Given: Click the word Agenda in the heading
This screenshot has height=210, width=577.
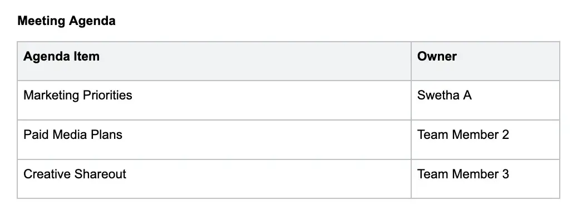Looking at the screenshot, I should click(x=92, y=21).
